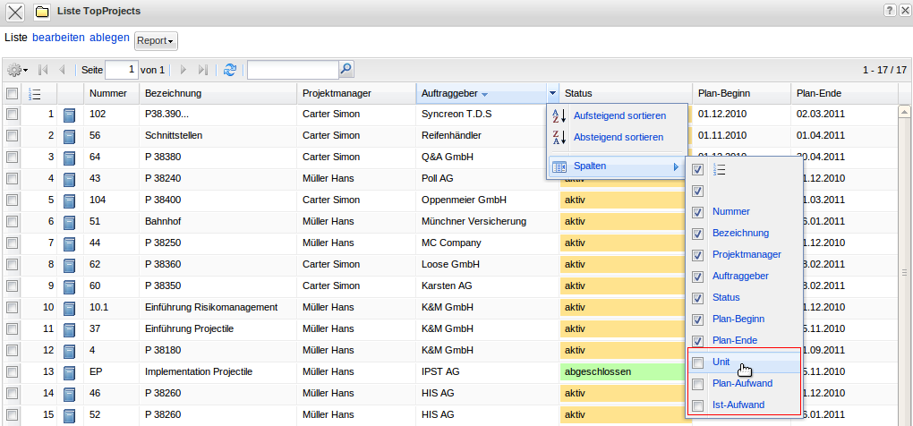Select Absteigend sortieren menu item
This screenshot has height=426, width=913.
(x=619, y=138)
